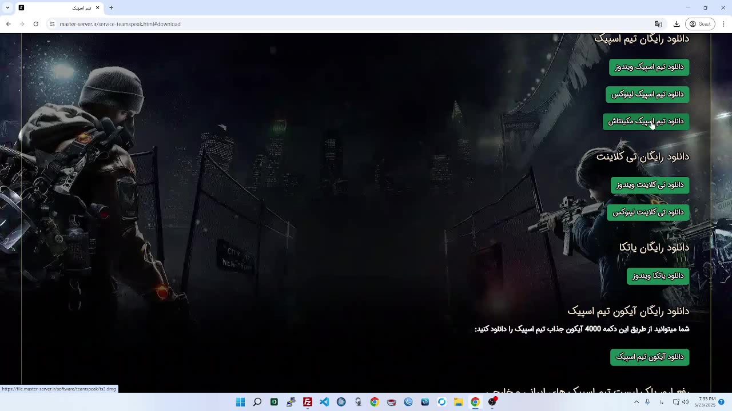Open the blue sphere taskbar app
The height and width of the screenshot is (411, 732).
341,402
